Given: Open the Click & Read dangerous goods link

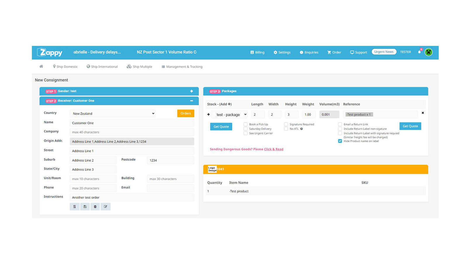Looking at the screenshot, I should tap(274, 149).
